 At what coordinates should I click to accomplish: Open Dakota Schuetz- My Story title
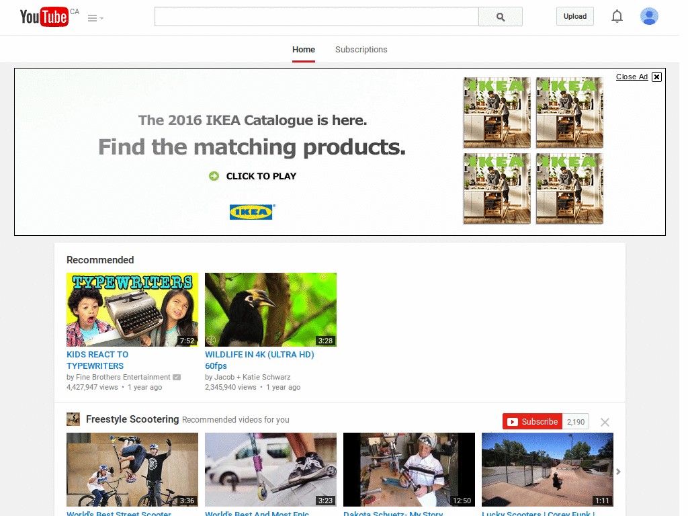(393, 513)
